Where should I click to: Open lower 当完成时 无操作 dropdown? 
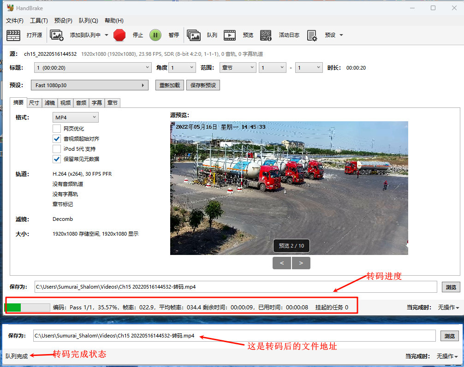coord(447,356)
